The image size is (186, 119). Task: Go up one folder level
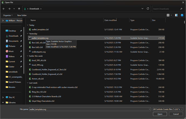point(19,9)
